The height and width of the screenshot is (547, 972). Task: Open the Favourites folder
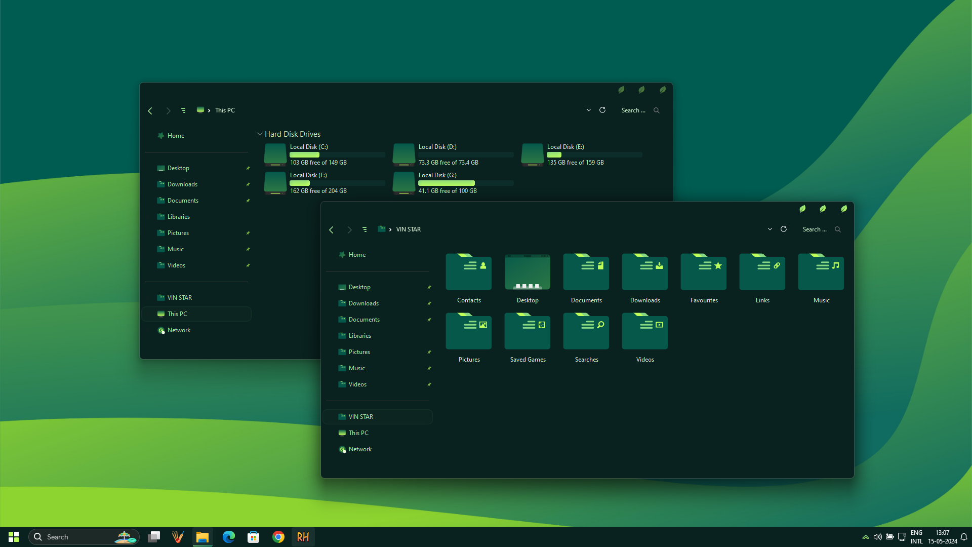(x=703, y=272)
